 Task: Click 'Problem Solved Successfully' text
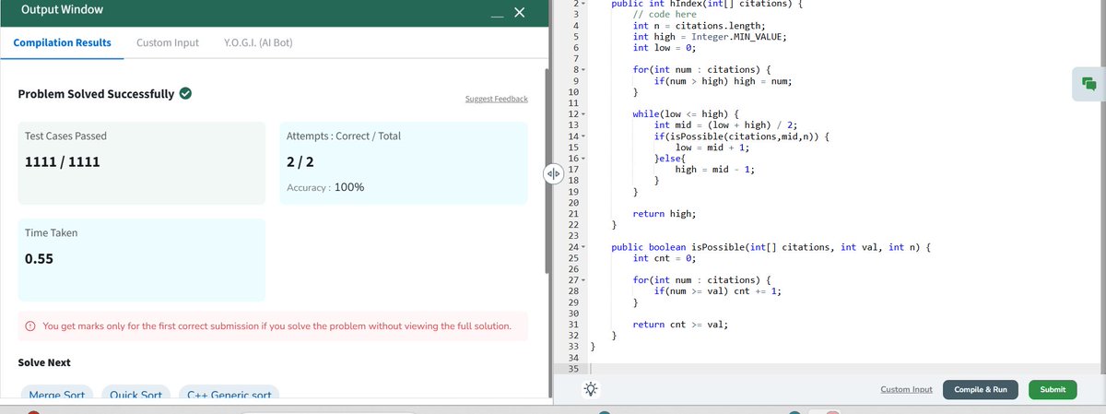96,94
